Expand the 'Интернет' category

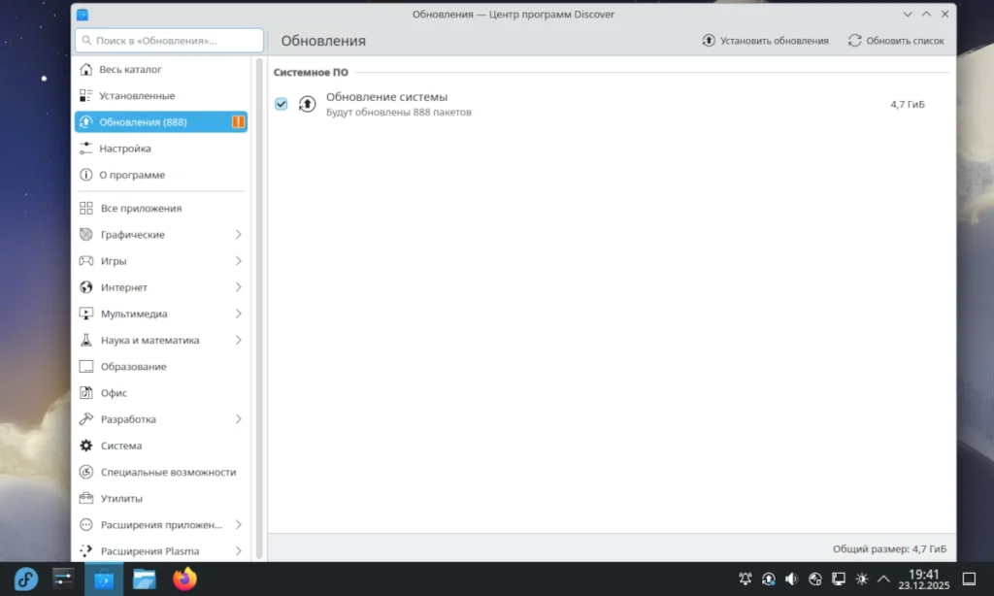click(239, 287)
